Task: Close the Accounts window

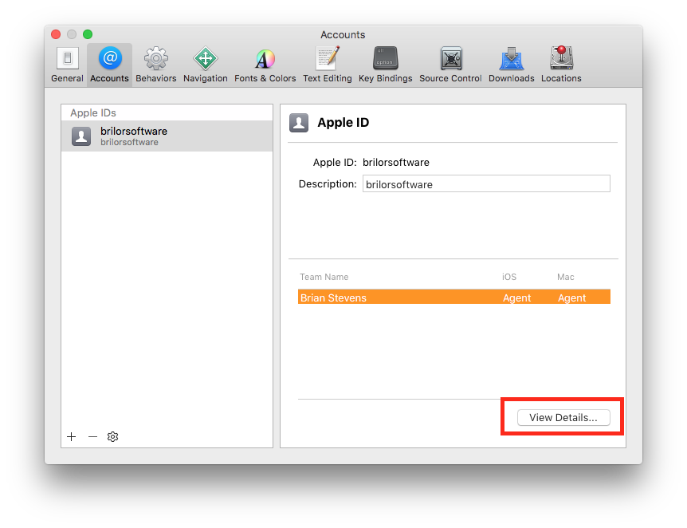Action: [56, 34]
